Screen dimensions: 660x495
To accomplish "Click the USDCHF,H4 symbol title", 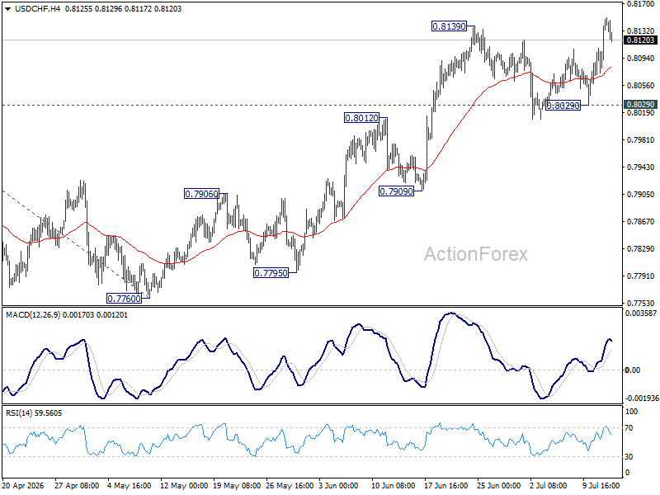I will click(37, 8).
